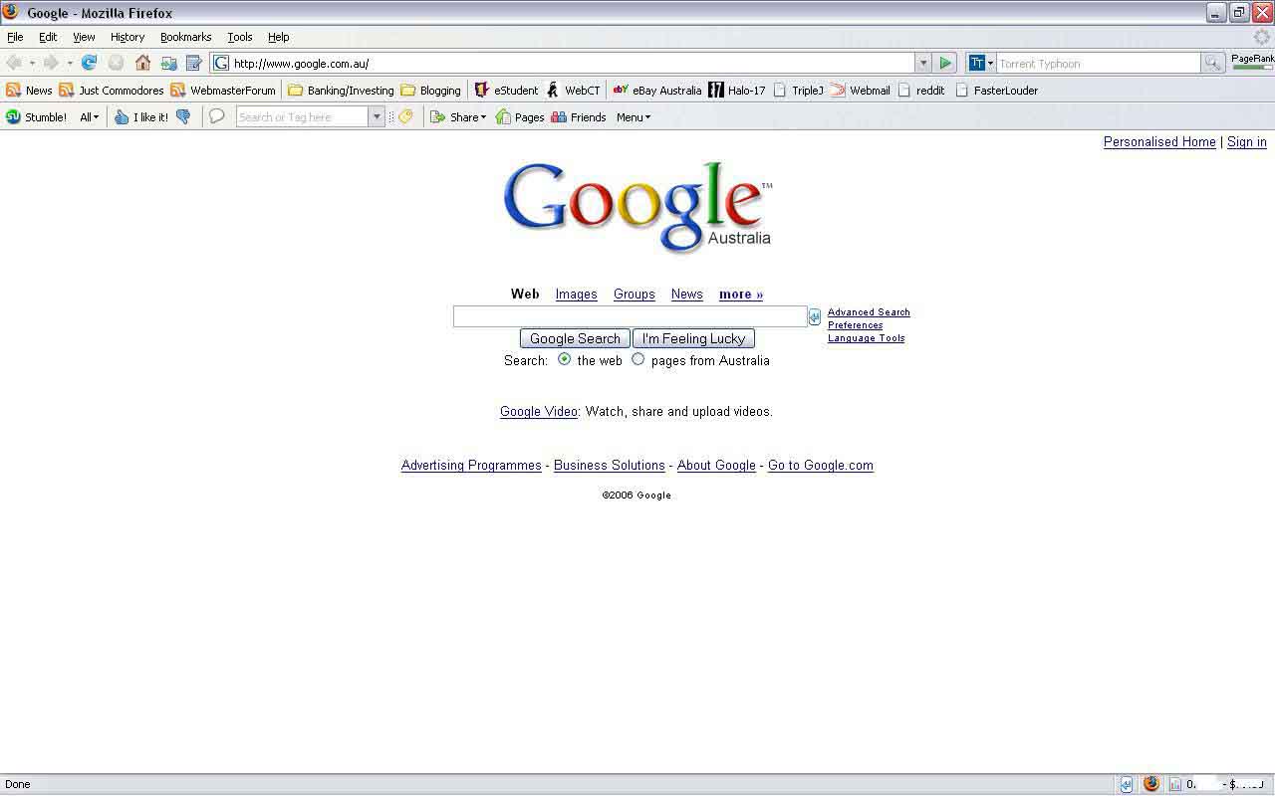Image resolution: width=1275 pixels, height=796 pixels.
Task: Open the File menu
Action: point(15,37)
